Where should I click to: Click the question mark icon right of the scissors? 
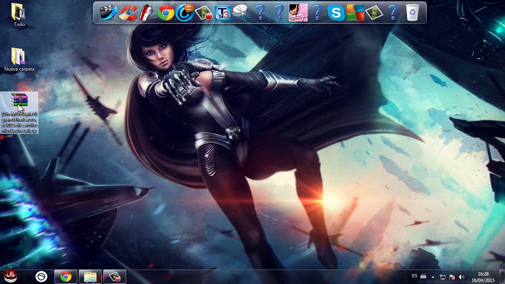pyautogui.click(x=260, y=13)
